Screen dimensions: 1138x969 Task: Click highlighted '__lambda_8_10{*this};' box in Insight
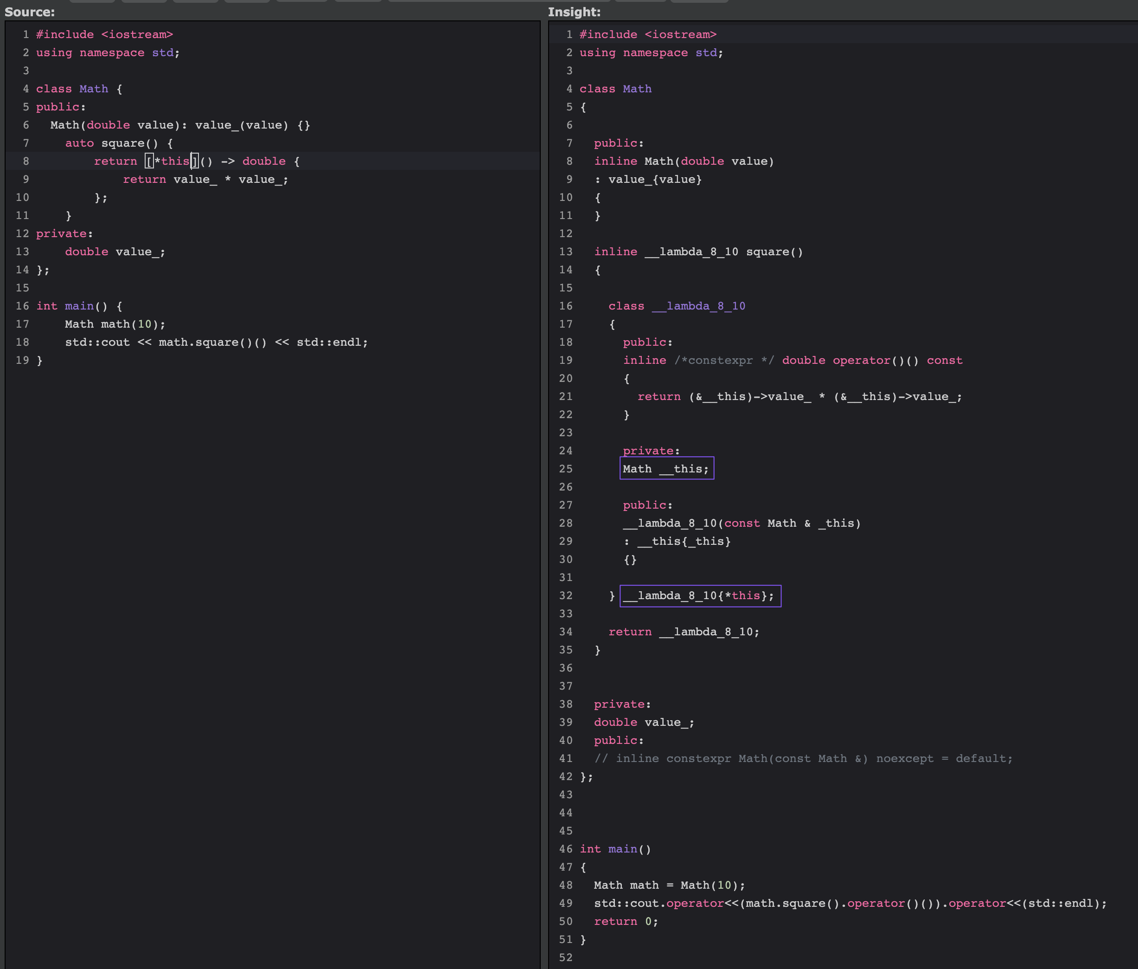[699, 595]
